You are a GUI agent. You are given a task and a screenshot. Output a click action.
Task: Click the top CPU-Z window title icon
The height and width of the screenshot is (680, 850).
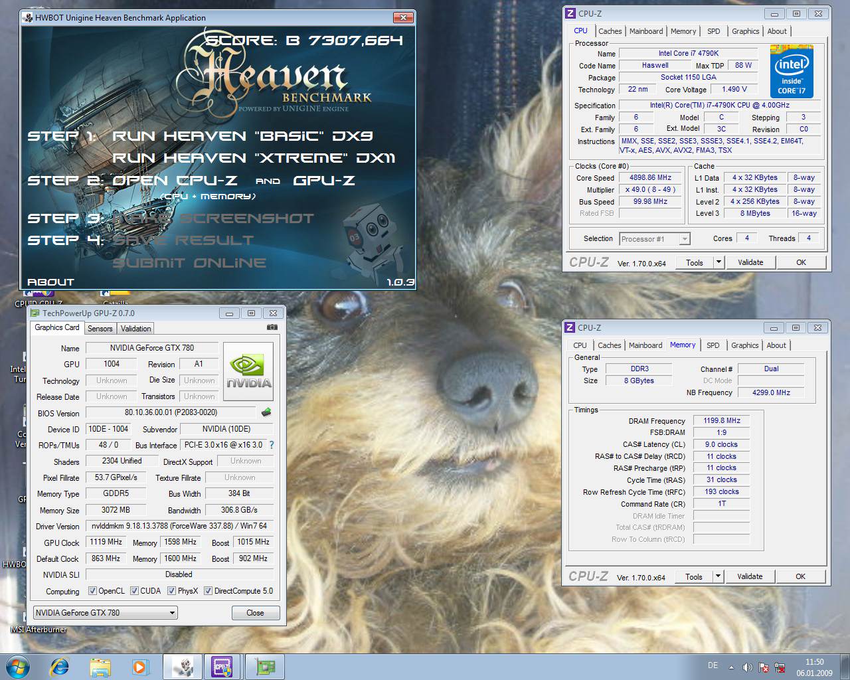pos(570,13)
